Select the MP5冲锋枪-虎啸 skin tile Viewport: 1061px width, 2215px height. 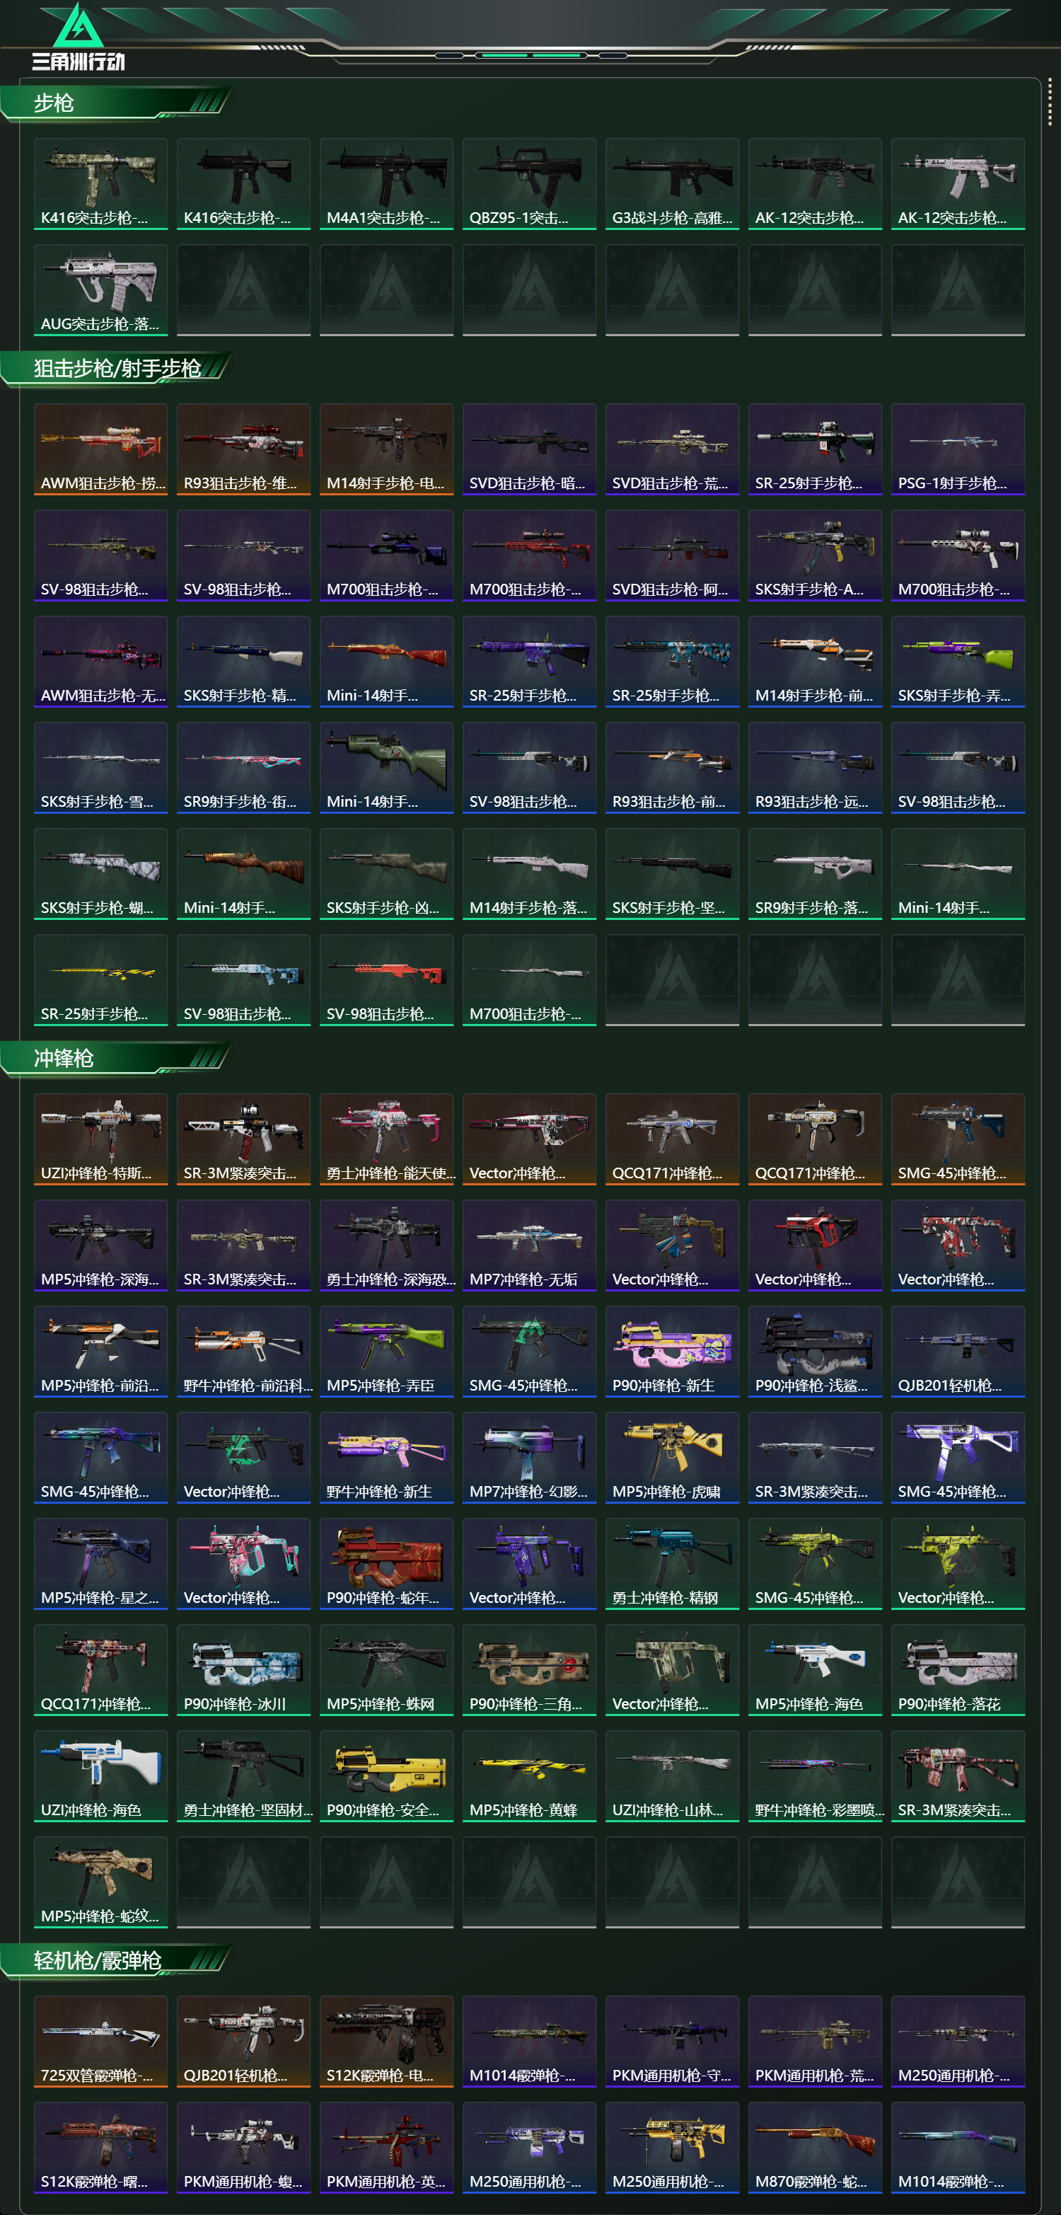[x=672, y=1458]
